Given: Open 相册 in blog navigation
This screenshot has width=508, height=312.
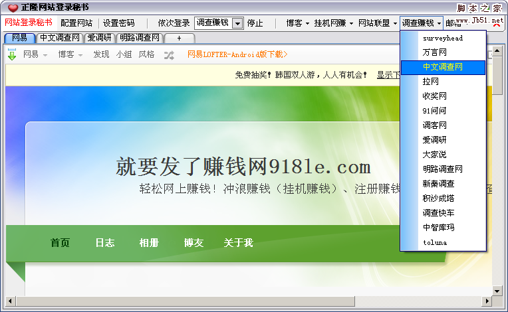Looking at the screenshot, I should click(149, 243).
